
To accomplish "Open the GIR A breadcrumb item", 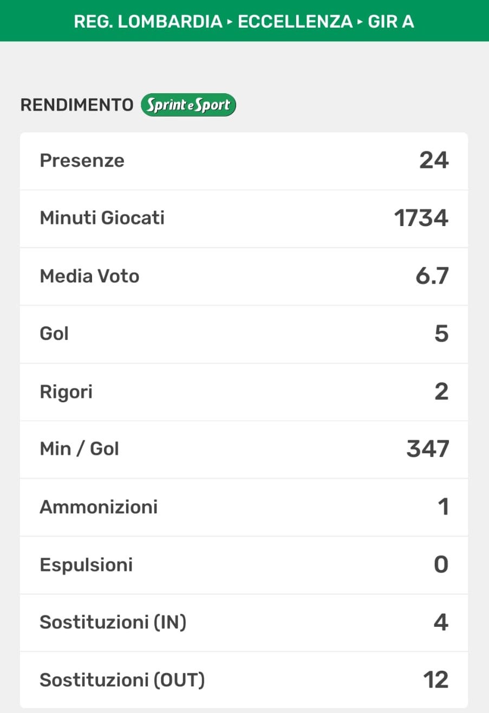I will click(x=391, y=22).
